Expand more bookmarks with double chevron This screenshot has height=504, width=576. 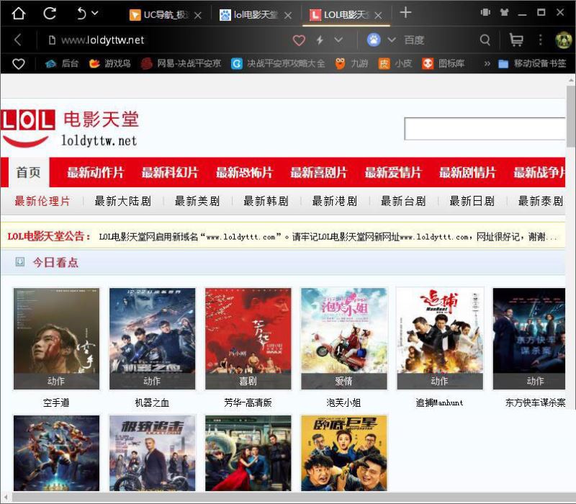[x=487, y=64]
